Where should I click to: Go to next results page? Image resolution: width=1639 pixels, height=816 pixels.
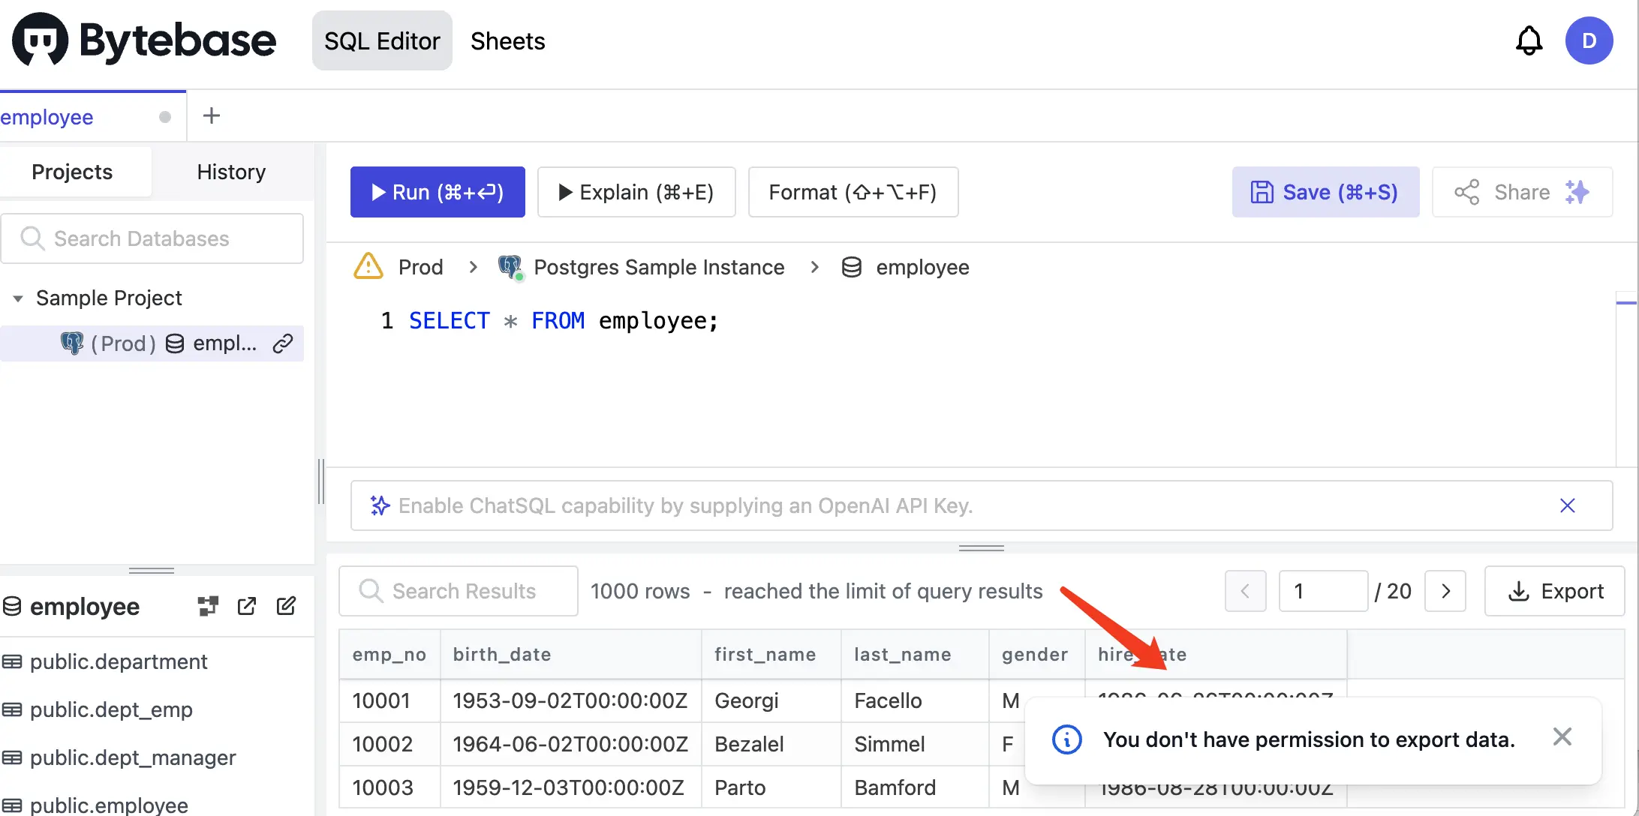pos(1445,591)
